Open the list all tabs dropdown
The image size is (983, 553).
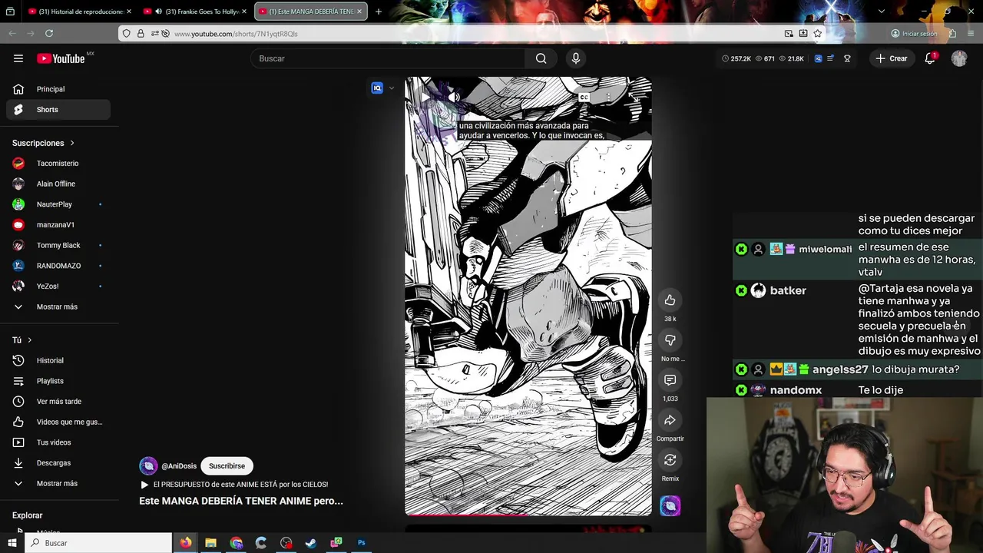882,12
